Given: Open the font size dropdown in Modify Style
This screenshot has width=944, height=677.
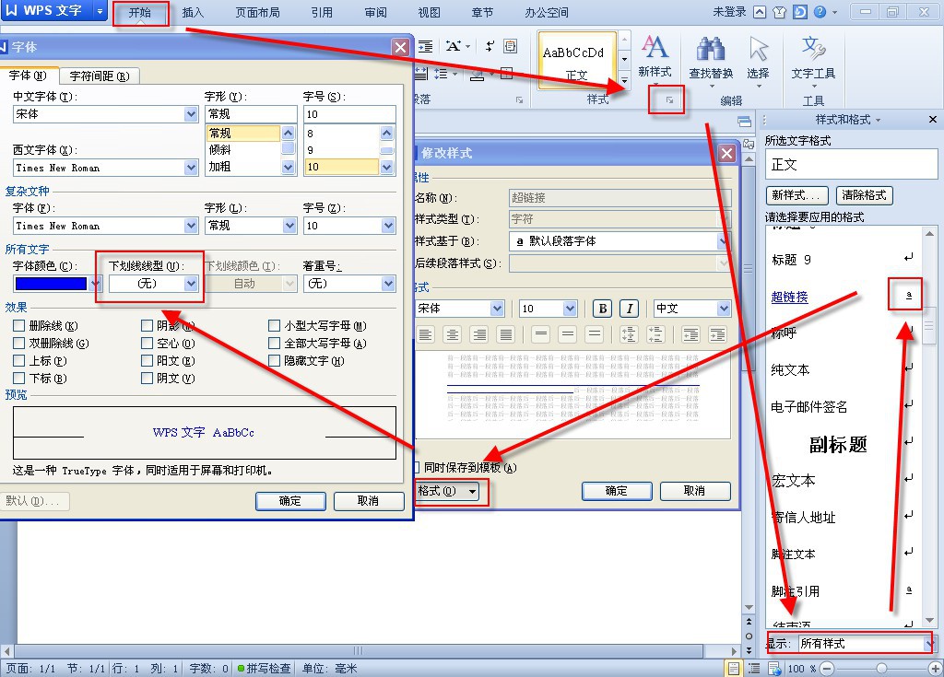Looking at the screenshot, I should pos(570,309).
